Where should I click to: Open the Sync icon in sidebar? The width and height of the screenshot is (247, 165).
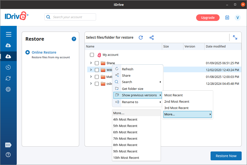pos(8,78)
